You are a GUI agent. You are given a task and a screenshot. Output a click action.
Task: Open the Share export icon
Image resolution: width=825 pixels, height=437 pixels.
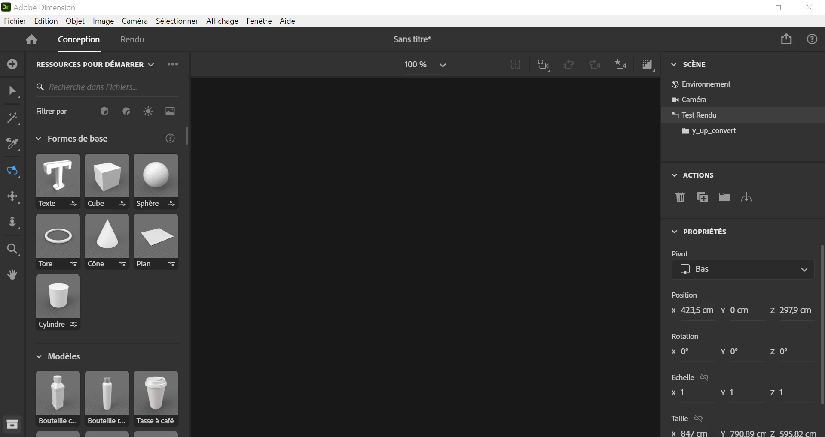tap(786, 39)
